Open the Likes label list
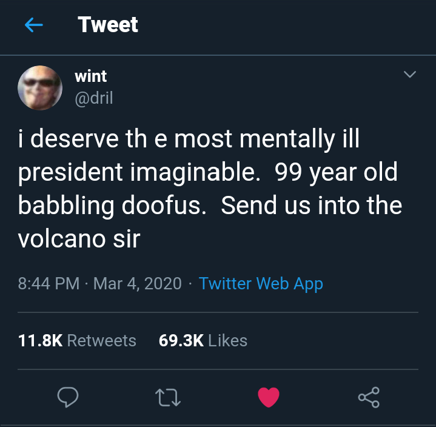Viewport: 436px width, 427px height. pyautogui.click(x=228, y=340)
